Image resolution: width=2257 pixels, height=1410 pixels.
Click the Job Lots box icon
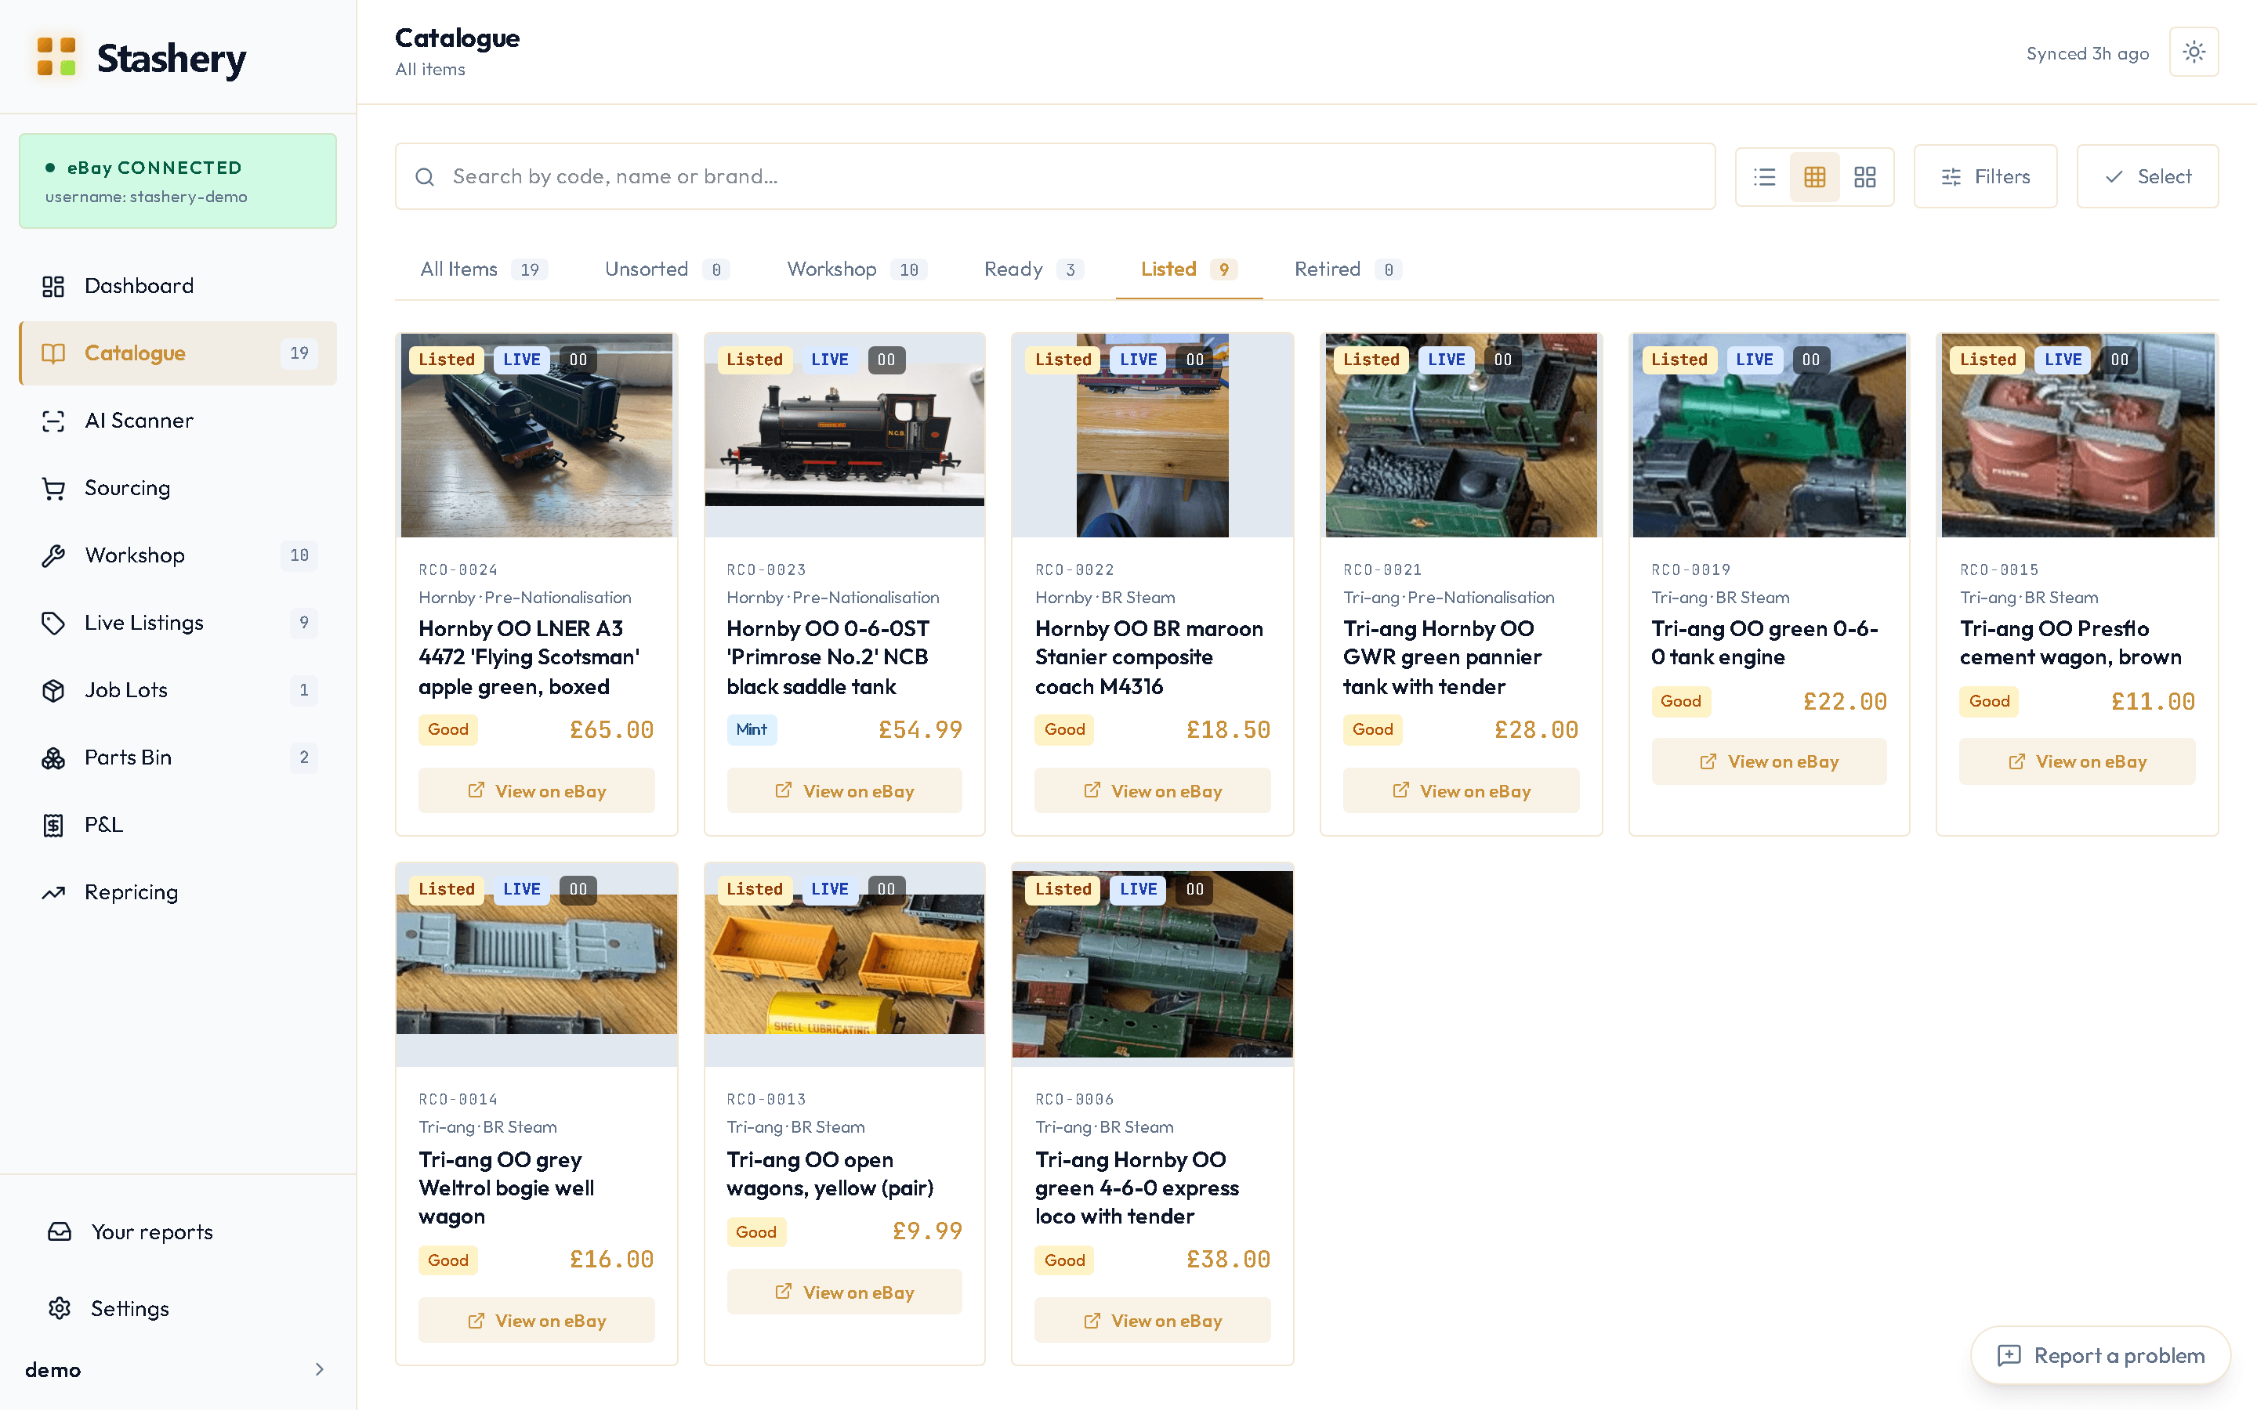pos(53,690)
